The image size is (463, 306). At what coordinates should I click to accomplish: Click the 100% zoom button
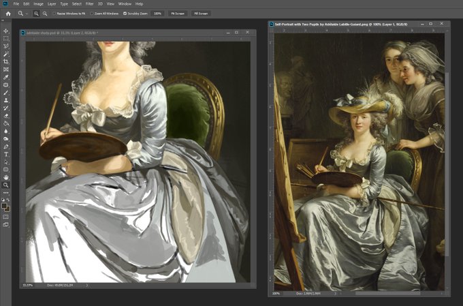coord(157,14)
